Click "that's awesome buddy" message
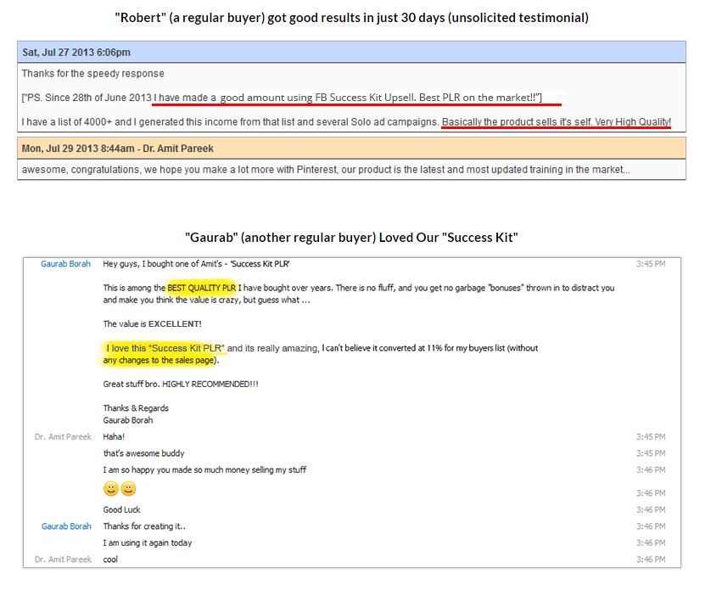 (144, 453)
